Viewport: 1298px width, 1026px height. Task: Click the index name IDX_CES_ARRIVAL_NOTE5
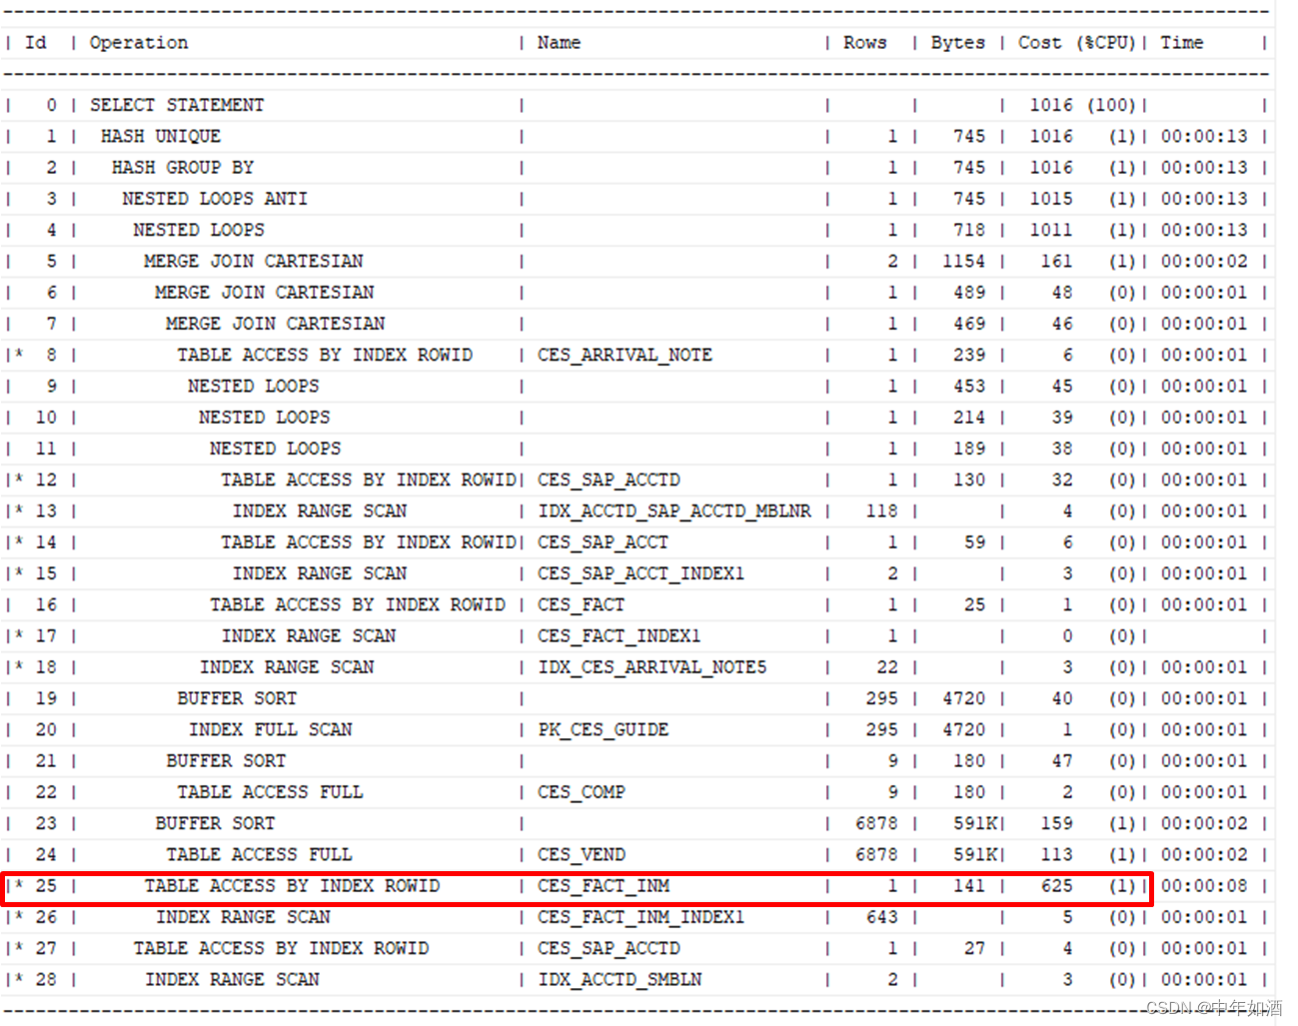click(x=652, y=667)
